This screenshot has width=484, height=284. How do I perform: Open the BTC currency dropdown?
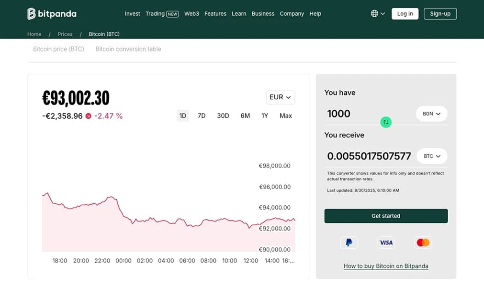[x=432, y=156]
